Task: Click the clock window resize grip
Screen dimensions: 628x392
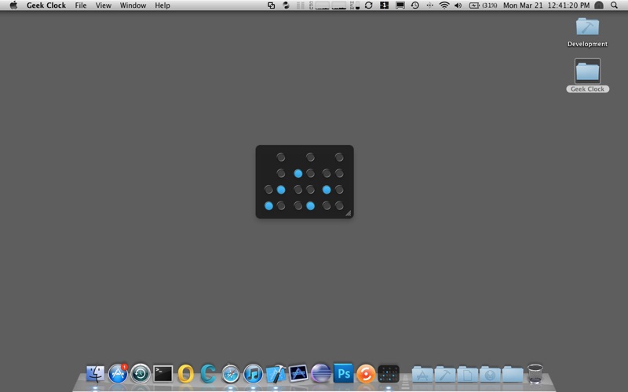Action: (348, 213)
